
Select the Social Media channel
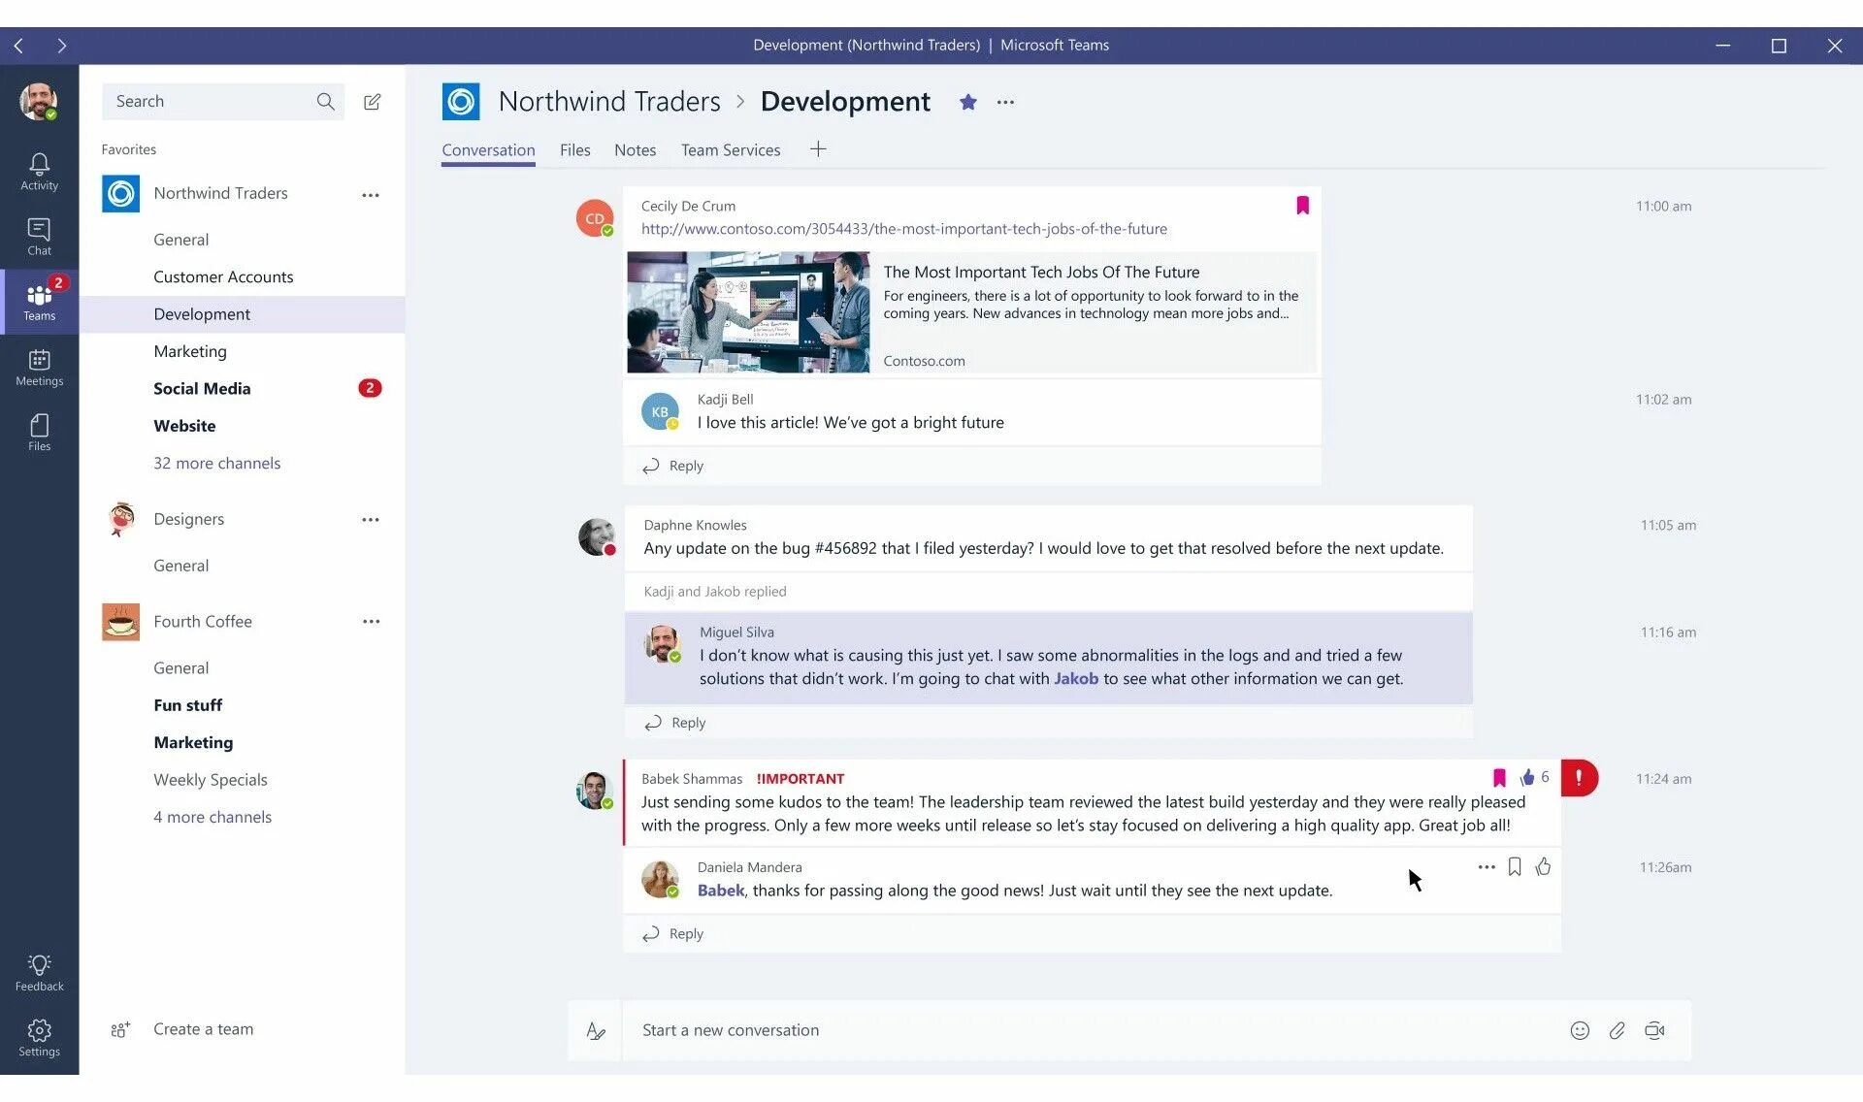(x=242, y=388)
